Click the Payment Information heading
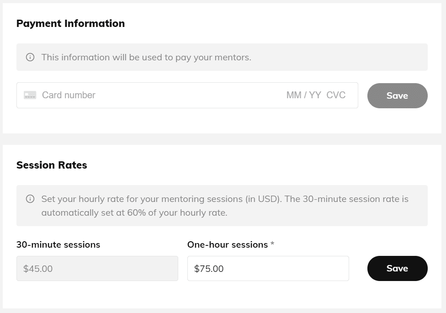 pyautogui.click(x=70, y=23)
